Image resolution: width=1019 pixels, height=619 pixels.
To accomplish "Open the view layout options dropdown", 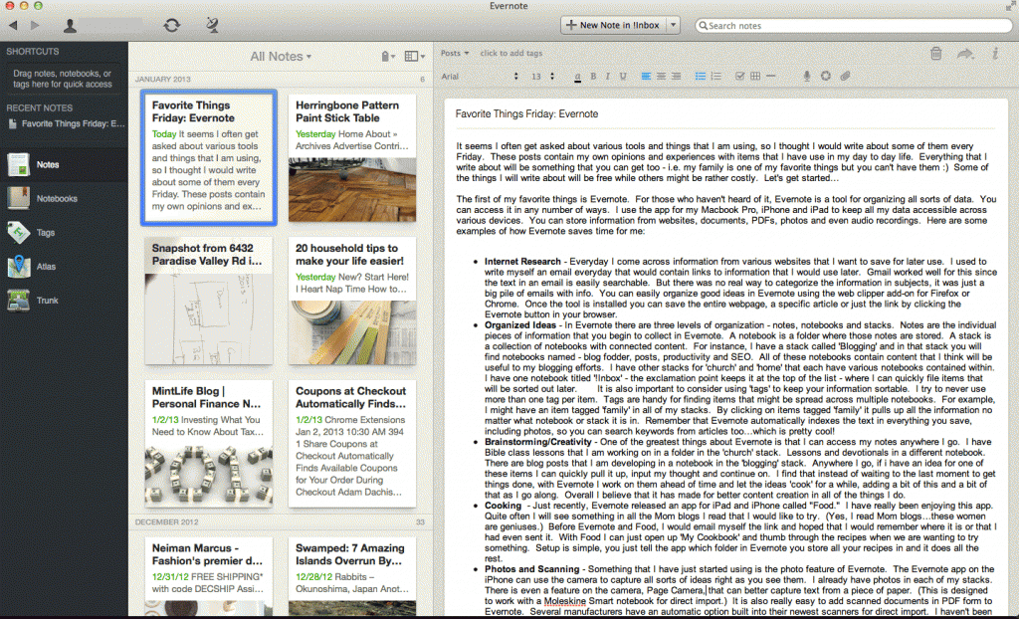I will coord(415,57).
